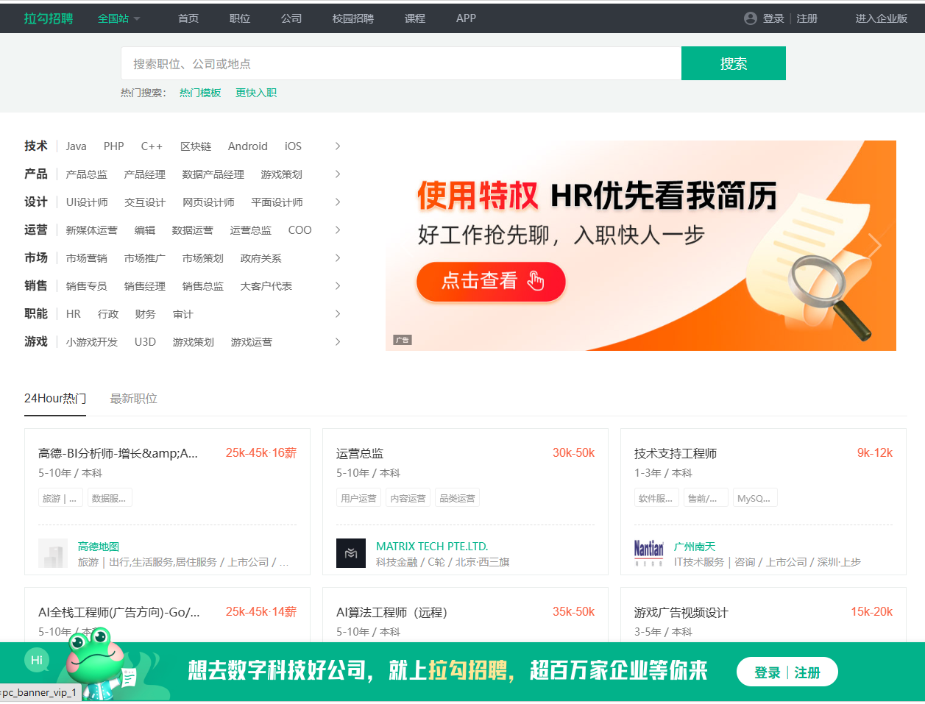The image size is (925, 704).
Task: Select the iOS job category
Action: click(293, 146)
